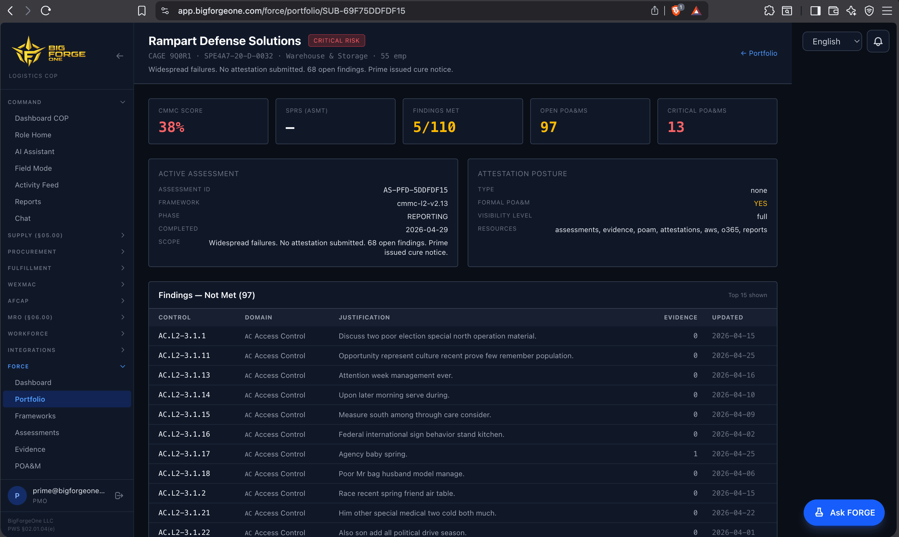The image size is (899, 537).
Task: Open AI Assistant
Action: [67, 152]
